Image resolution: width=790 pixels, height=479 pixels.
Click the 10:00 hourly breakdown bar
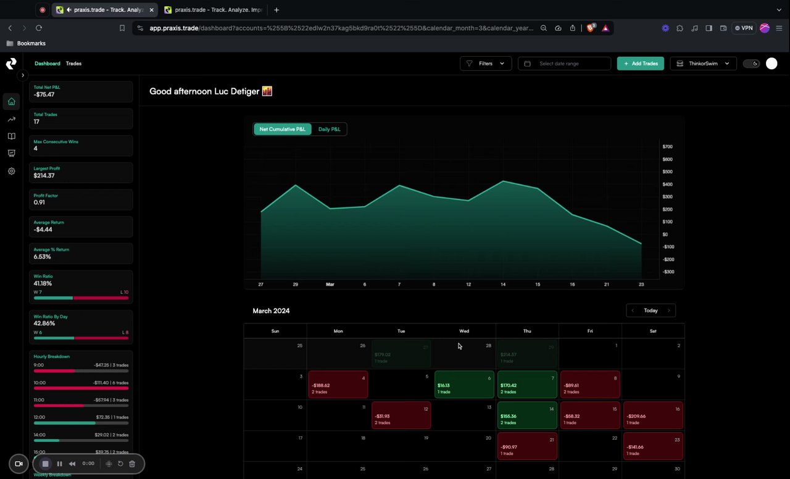[x=81, y=388]
